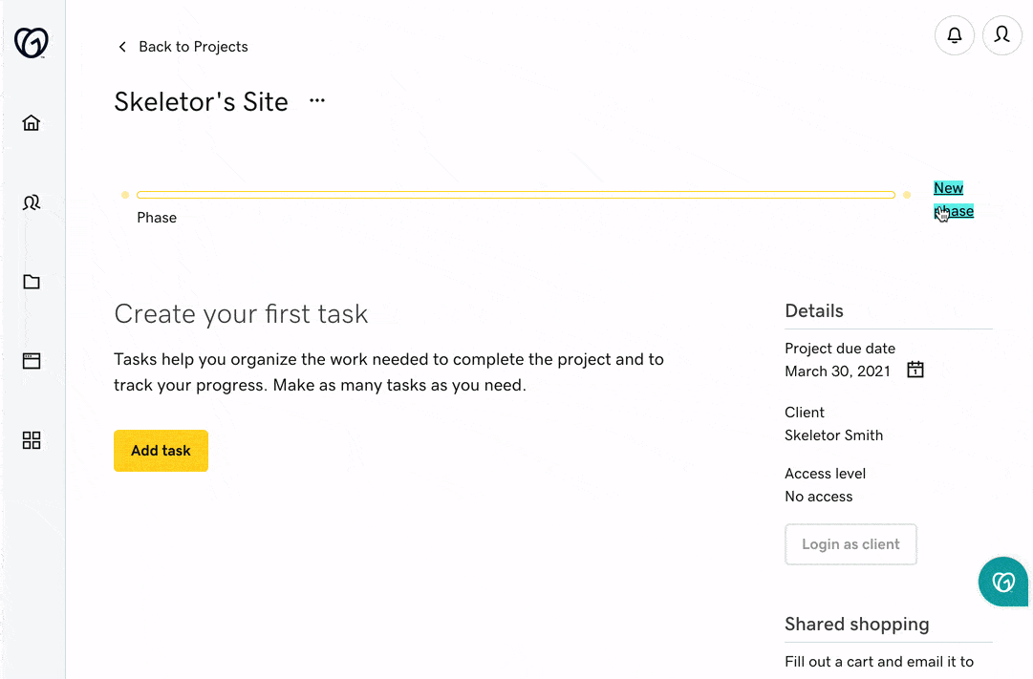Viewport: 1033px width, 679px height.
Task: Click the Project due date label
Action: point(840,349)
